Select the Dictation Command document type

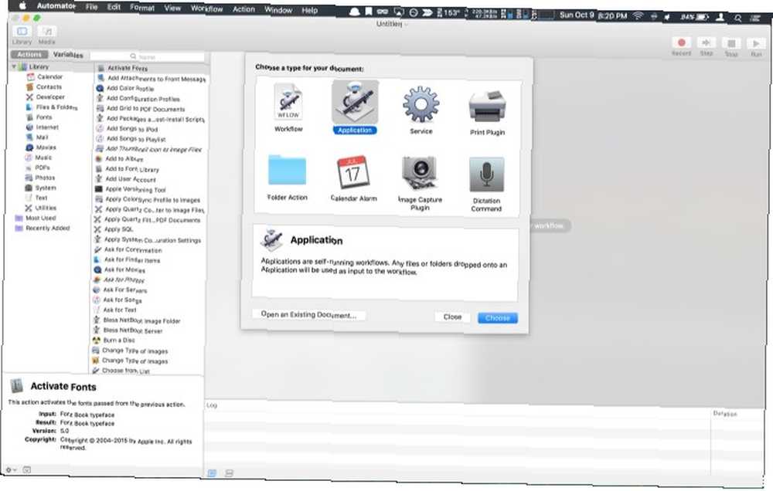click(486, 185)
